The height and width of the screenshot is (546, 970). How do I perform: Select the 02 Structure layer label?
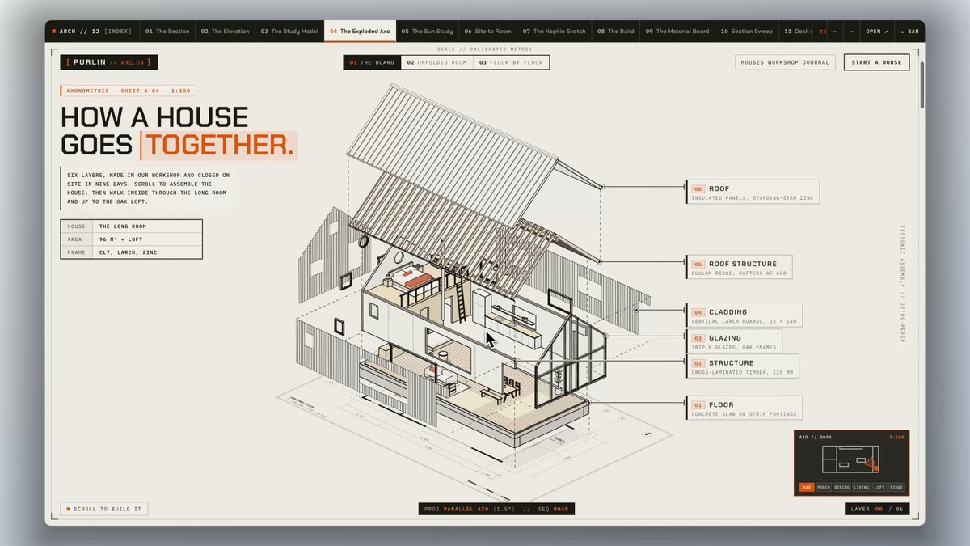pyautogui.click(x=742, y=366)
